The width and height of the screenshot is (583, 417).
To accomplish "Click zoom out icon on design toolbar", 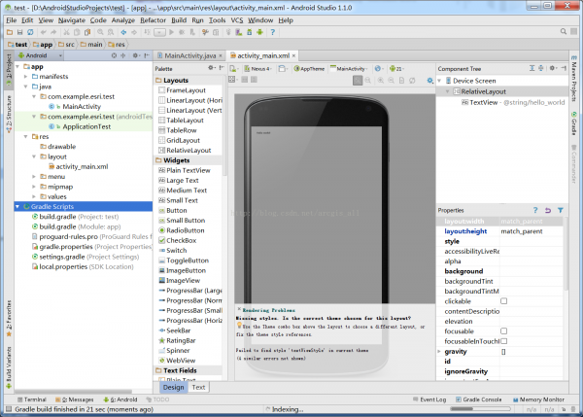I will click(x=392, y=80).
